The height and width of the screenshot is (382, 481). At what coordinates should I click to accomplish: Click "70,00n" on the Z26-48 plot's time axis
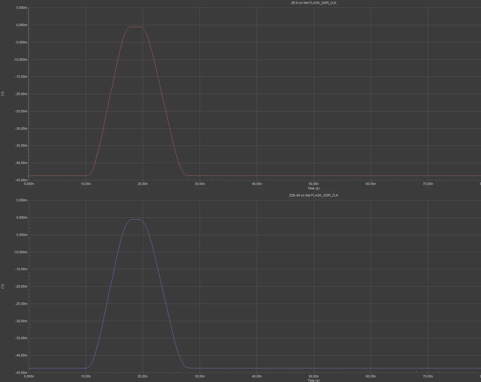coord(428,376)
